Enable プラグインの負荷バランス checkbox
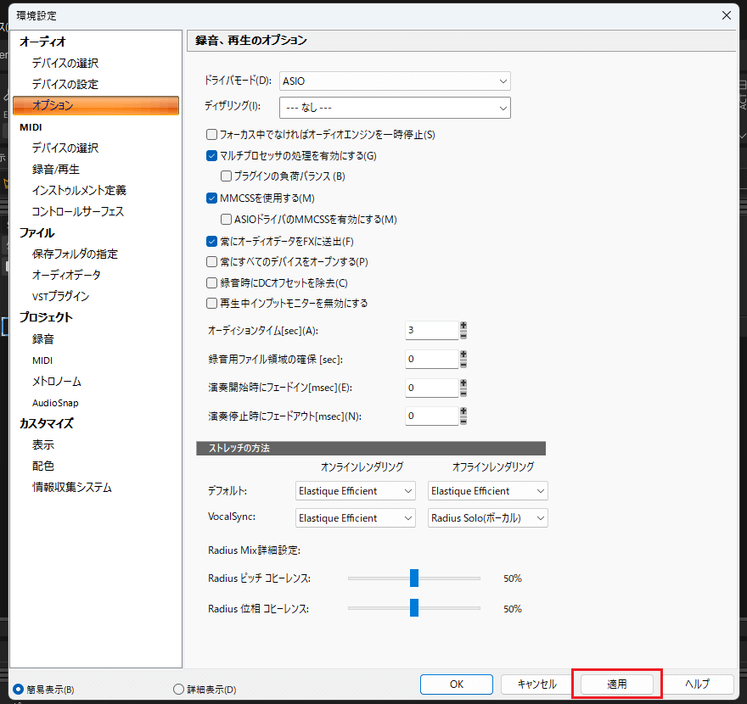Image resolution: width=747 pixels, height=704 pixels. [x=226, y=176]
